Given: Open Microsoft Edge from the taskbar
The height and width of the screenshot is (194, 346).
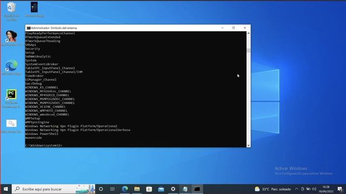Looking at the screenshot, I should point(125,189).
